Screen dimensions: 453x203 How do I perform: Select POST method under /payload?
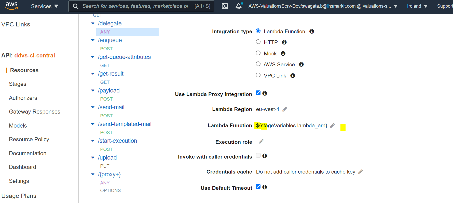coord(106,99)
